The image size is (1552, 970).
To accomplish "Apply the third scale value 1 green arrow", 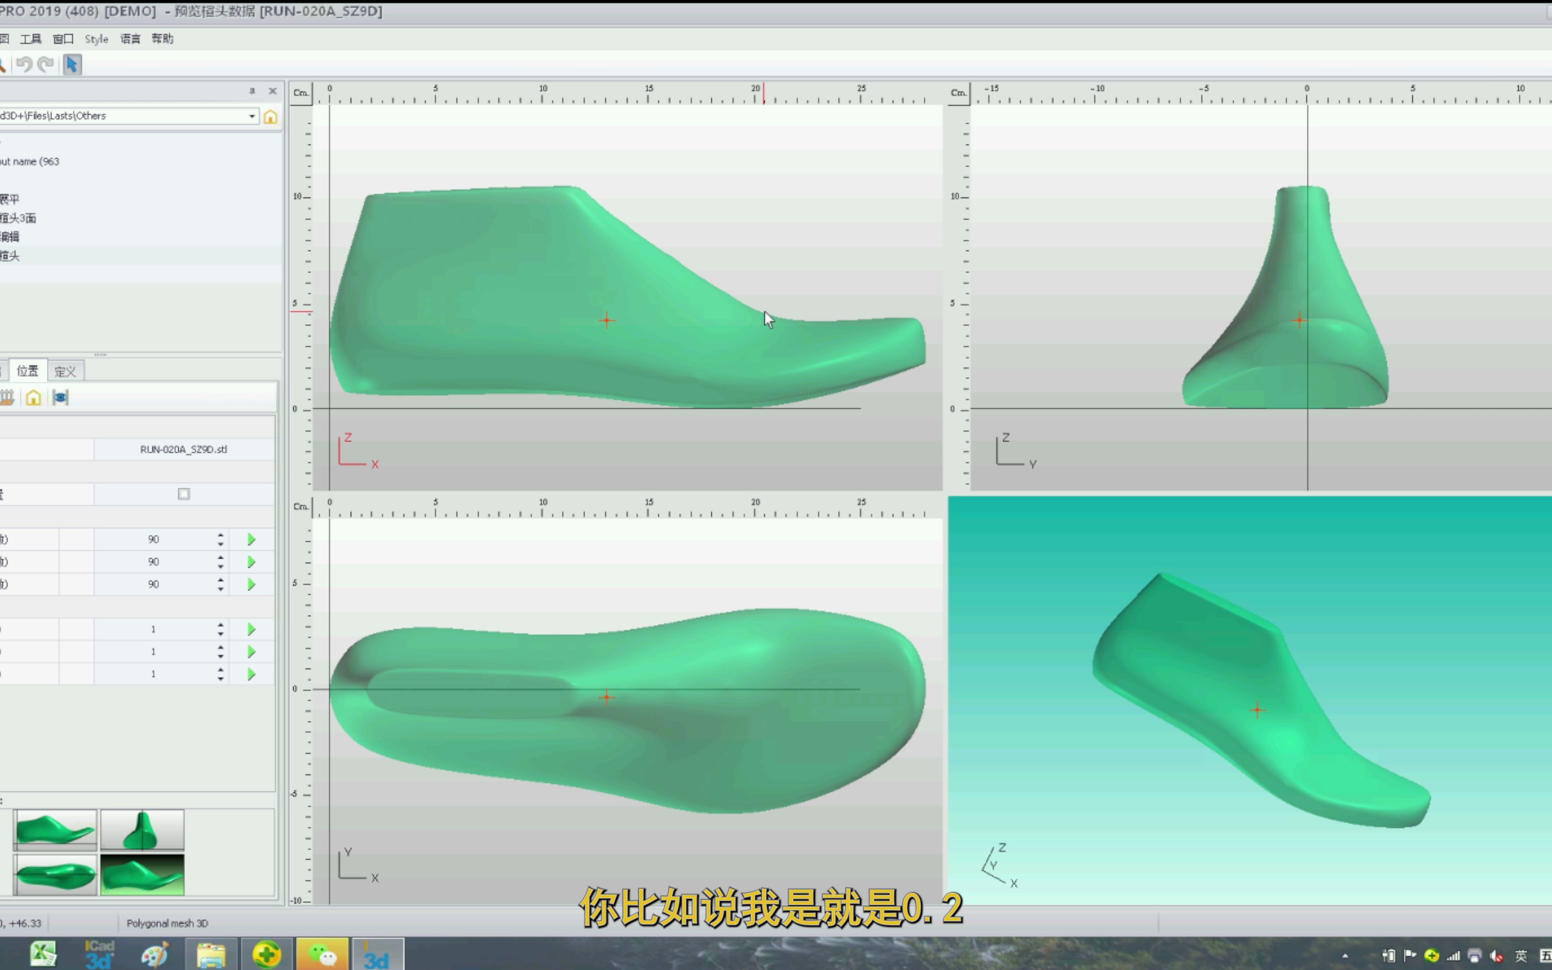I will (251, 674).
